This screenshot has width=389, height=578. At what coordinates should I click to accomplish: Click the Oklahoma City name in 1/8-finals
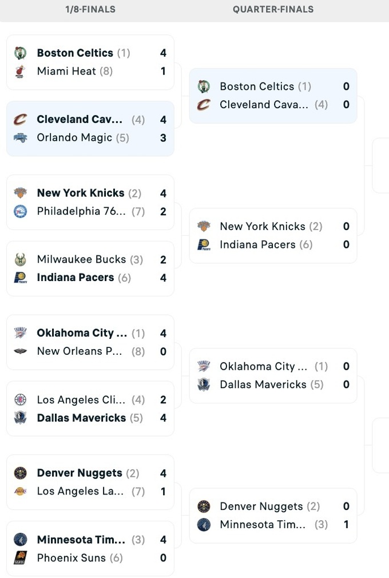coord(82,333)
